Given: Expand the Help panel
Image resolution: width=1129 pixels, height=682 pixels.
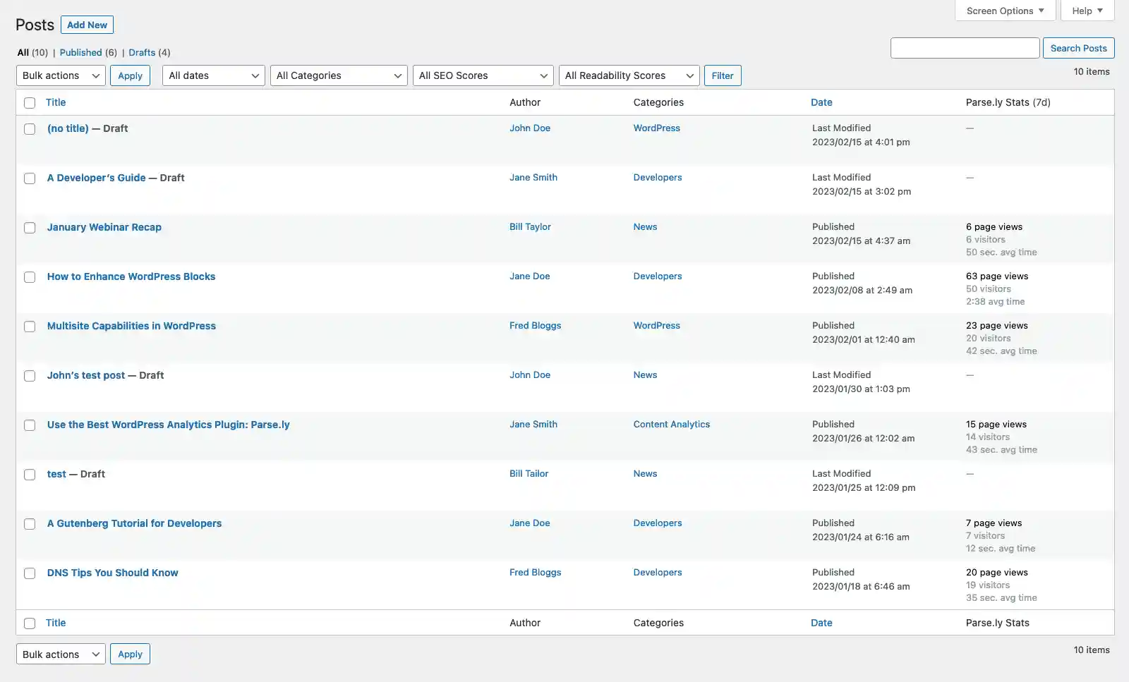Looking at the screenshot, I should 1086,11.
